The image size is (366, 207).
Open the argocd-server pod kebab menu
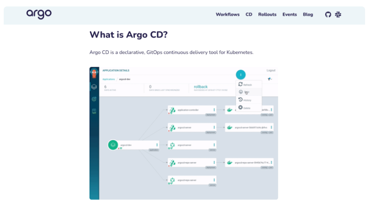pyautogui.click(x=271, y=128)
